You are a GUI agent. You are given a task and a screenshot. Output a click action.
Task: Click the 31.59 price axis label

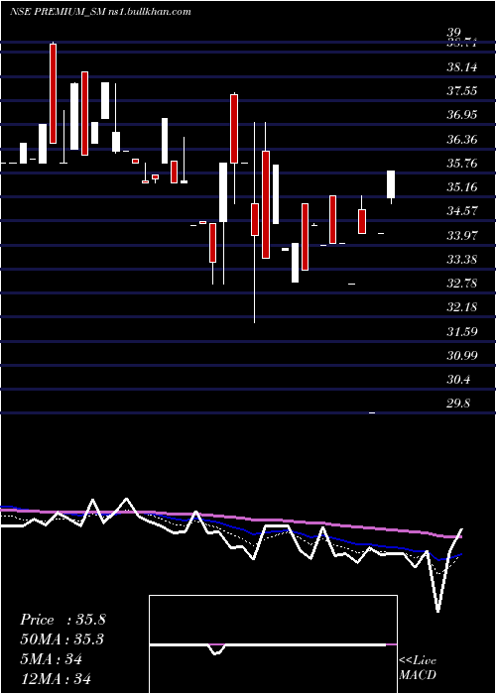[x=462, y=331]
